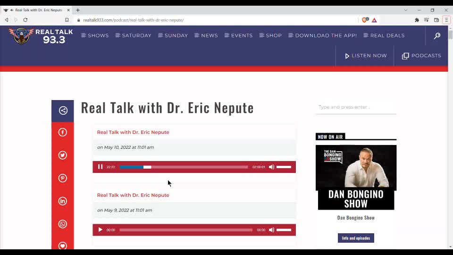The width and height of the screenshot is (453, 255).
Task: Click the browser back arrow
Action: pyautogui.click(x=7, y=20)
